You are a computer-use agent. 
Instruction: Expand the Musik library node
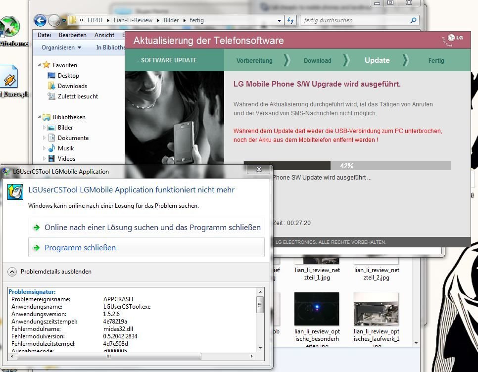pos(44,148)
